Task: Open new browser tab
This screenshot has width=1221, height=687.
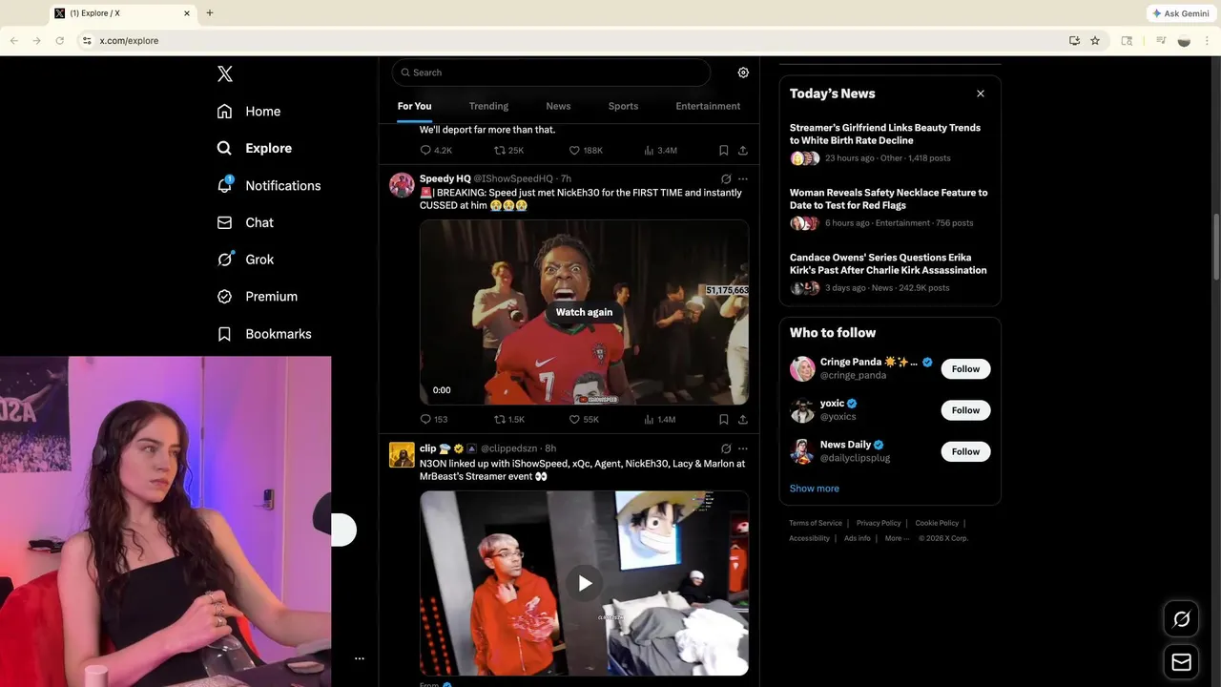Action: [210, 13]
